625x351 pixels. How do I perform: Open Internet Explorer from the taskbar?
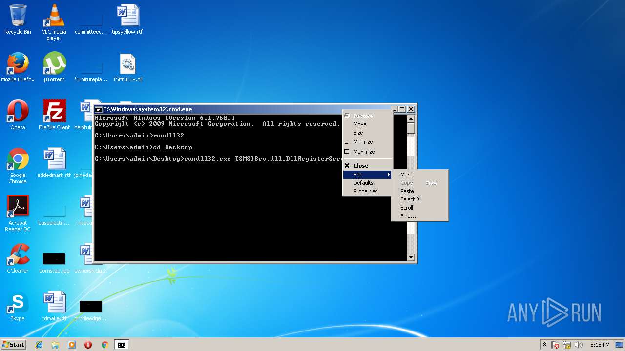point(39,345)
